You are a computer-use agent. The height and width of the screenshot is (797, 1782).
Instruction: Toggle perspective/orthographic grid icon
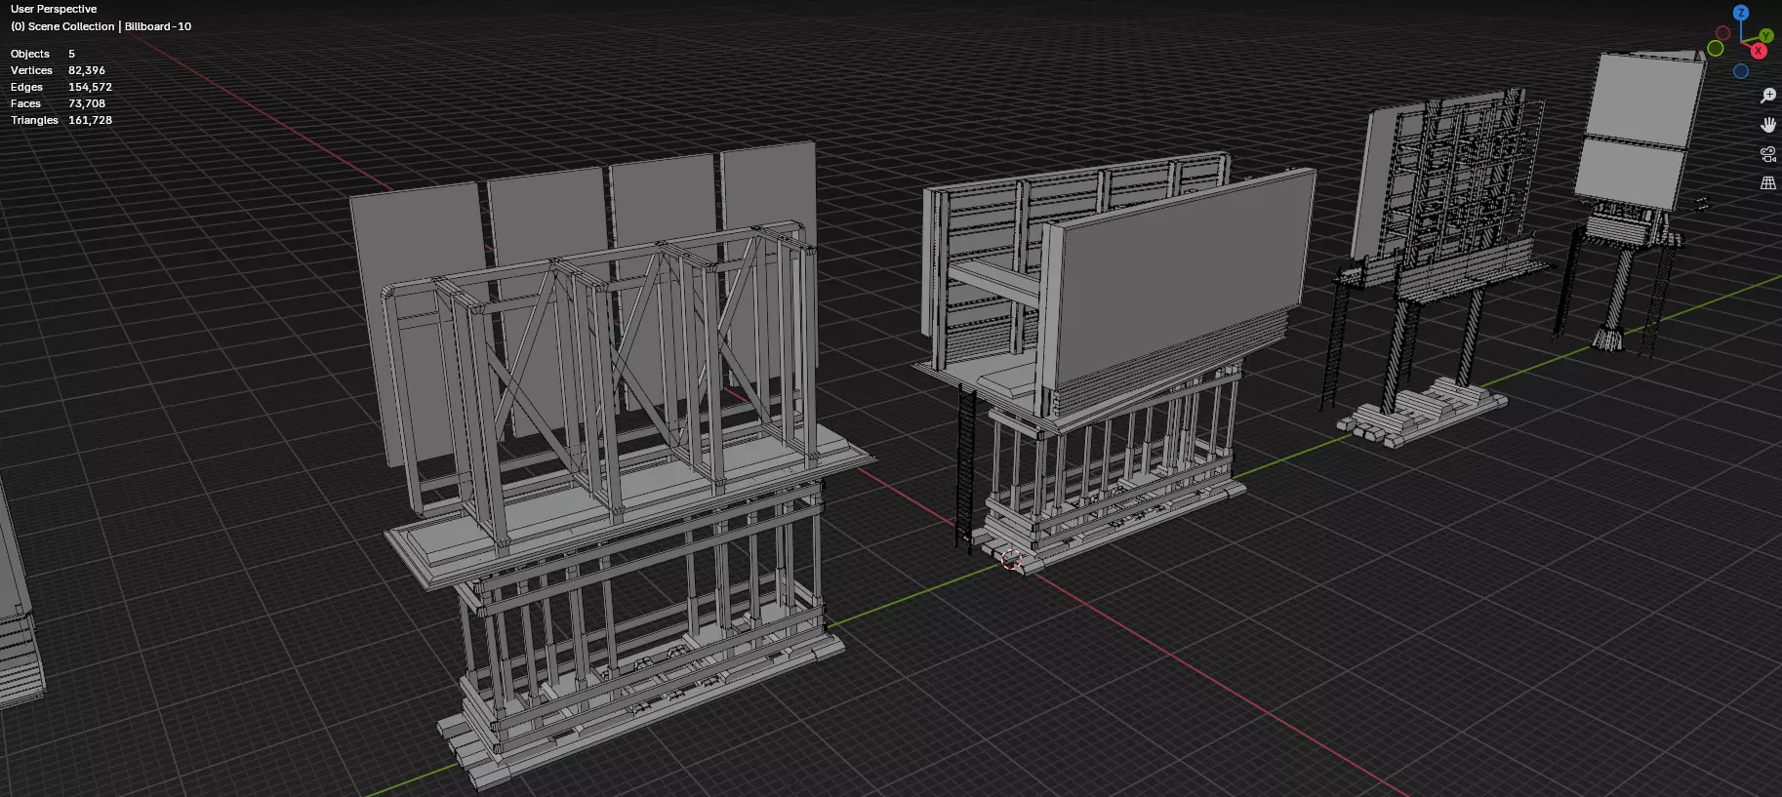pyautogui.click(x=1767, y=183)
